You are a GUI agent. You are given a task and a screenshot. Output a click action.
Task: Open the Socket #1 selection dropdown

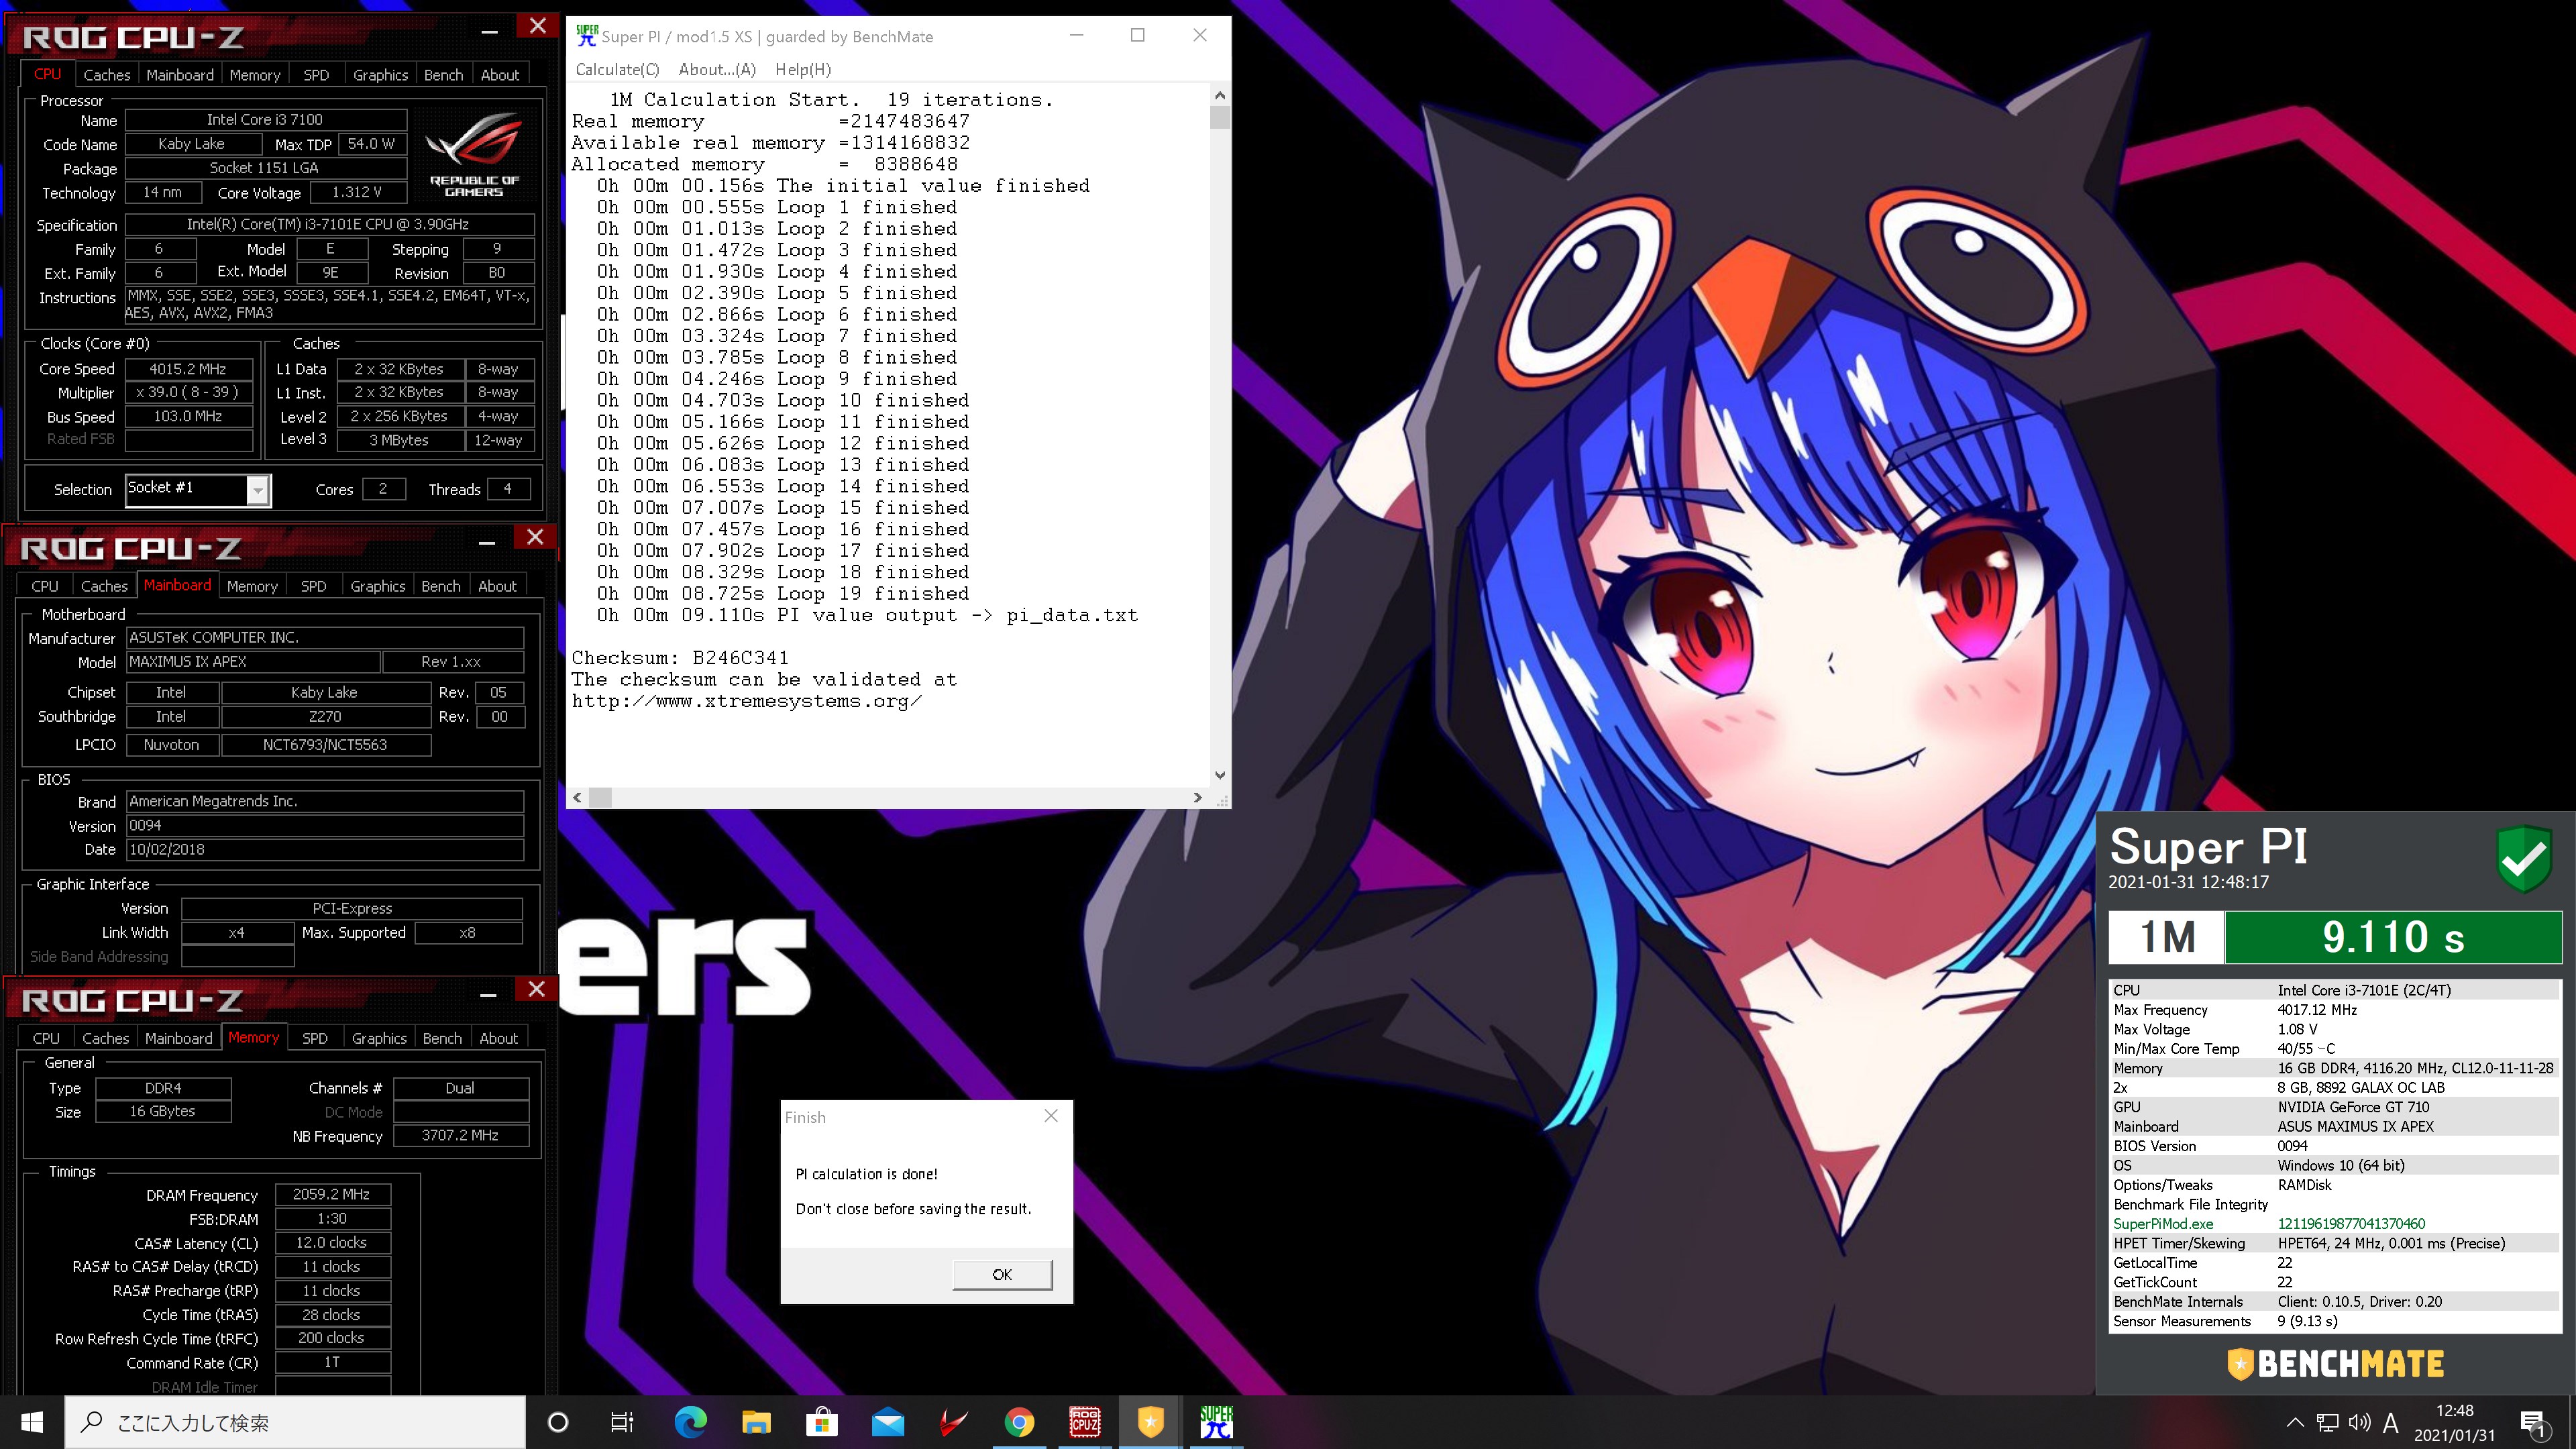(258, 490)
